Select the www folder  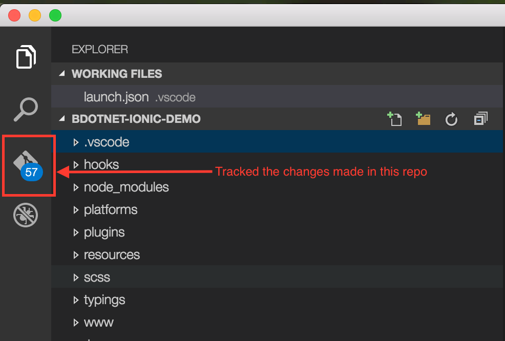[98, 322]
